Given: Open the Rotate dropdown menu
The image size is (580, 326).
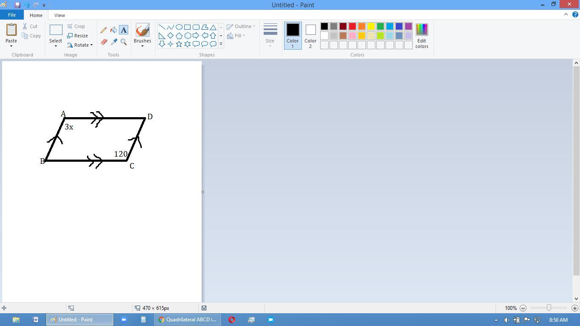Looking at the screenshot, I should tap(91, 45).
